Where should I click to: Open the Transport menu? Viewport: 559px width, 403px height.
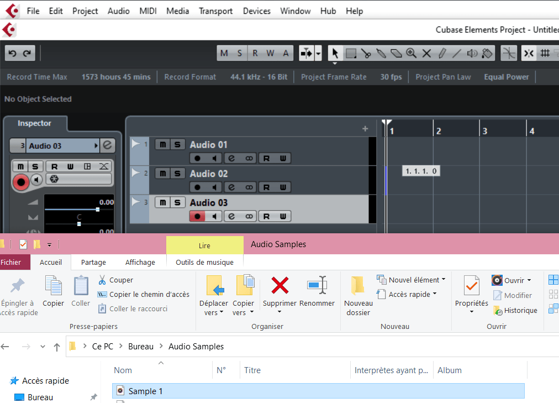(215, 11)
